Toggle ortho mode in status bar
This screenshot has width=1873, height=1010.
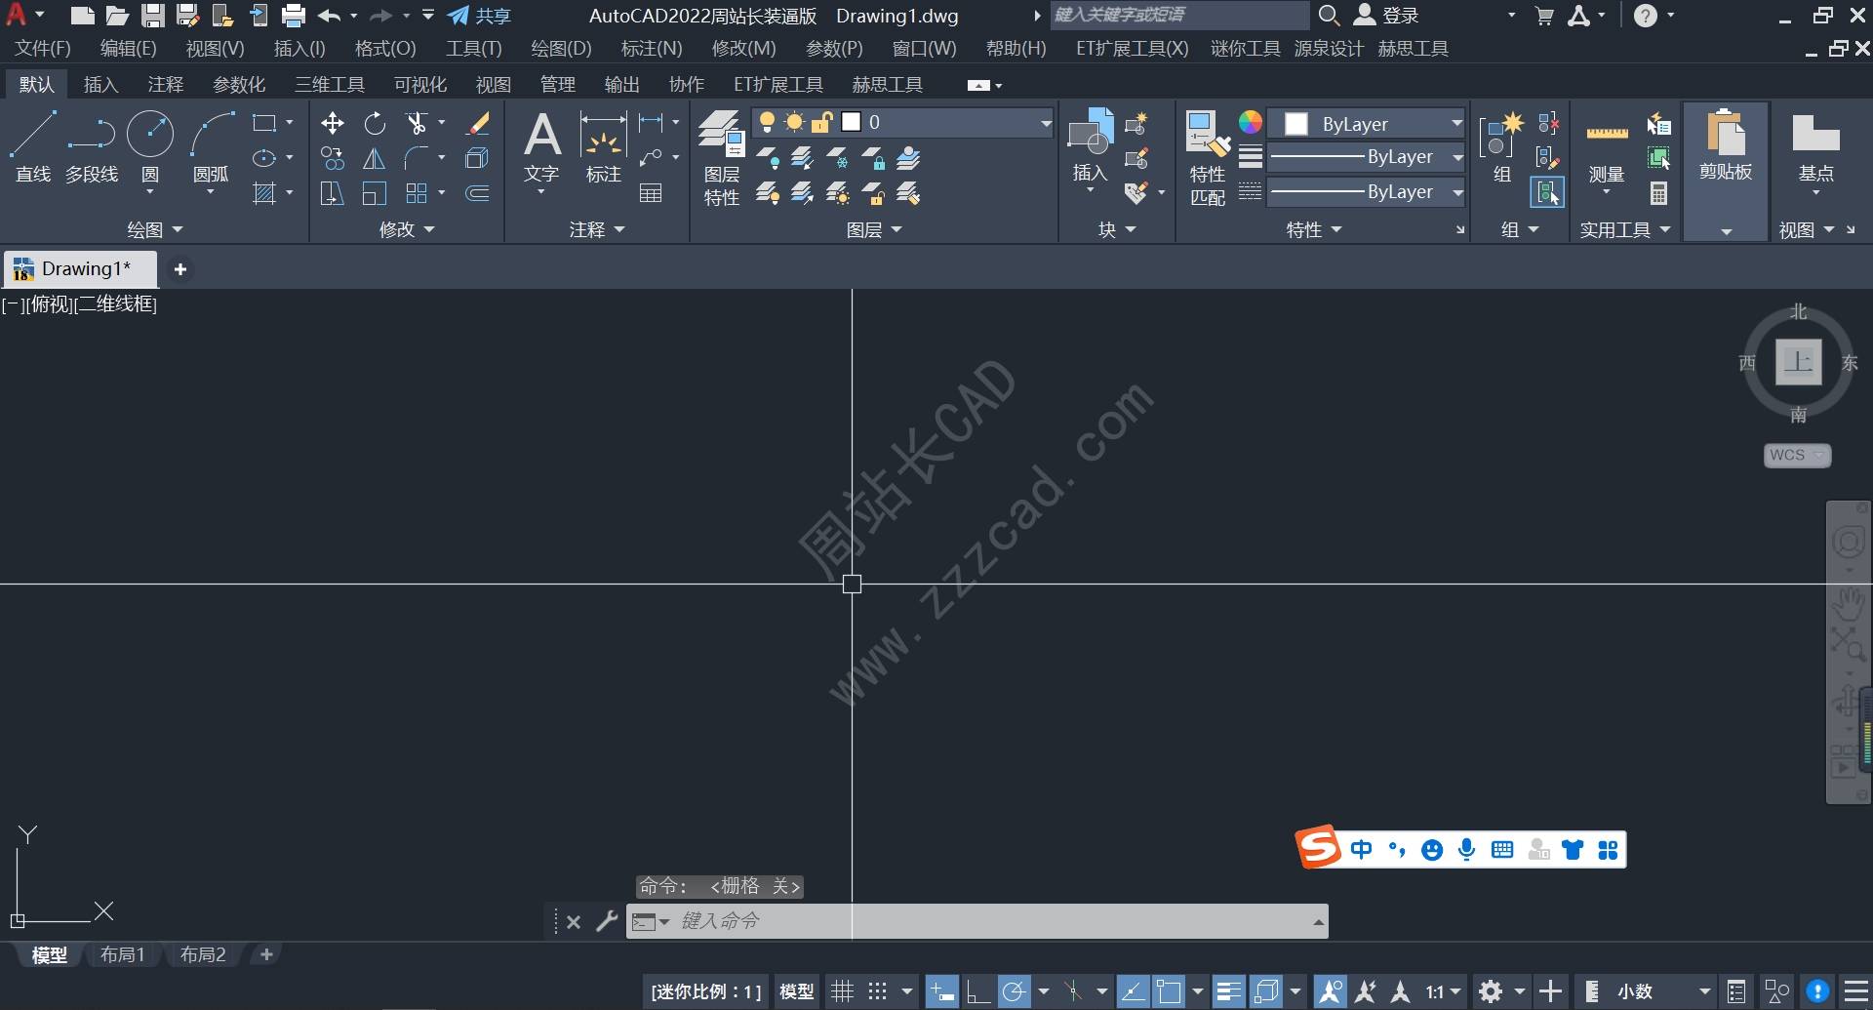977,991
